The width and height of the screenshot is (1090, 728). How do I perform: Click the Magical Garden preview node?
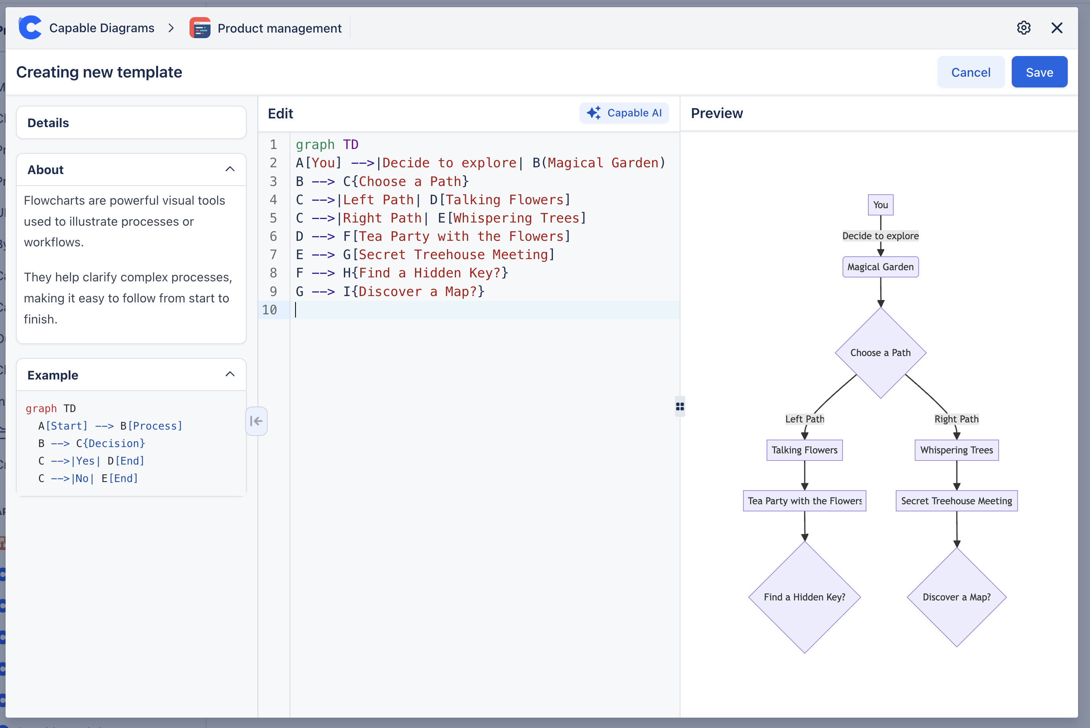[x=880, y=267]
